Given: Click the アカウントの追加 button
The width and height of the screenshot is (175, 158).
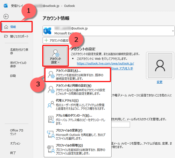Looking at the screenshot, I should (56, 40).
